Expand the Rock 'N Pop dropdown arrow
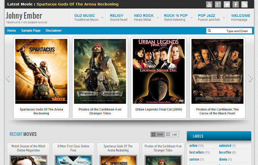258x165 pixels. pyautogui.click(x=192, y=18)
